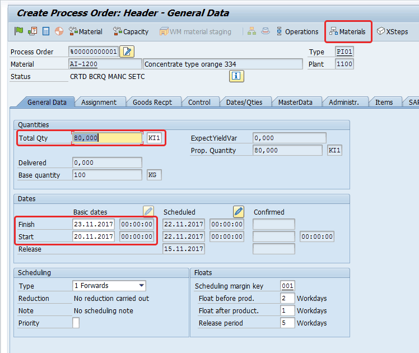Click the green release flag icon
419x353 pixels.
tap(18, 32)
